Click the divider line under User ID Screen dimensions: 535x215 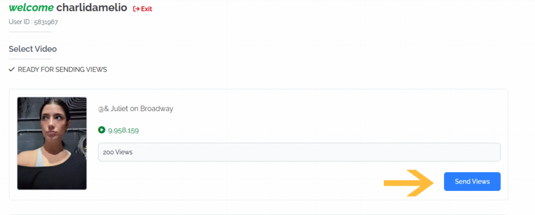click(30, 32)
